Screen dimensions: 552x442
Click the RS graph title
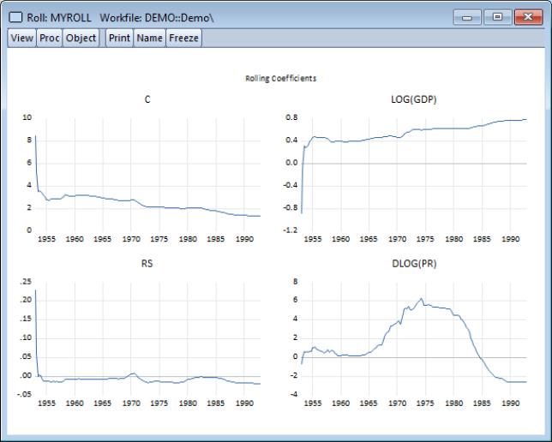(x=147, y=264)
